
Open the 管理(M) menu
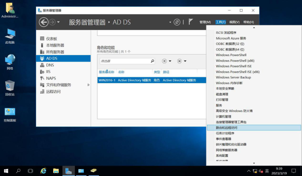(x=205, y=22)
